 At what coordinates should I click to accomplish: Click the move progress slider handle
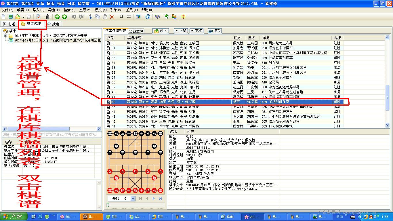(108, 205)
